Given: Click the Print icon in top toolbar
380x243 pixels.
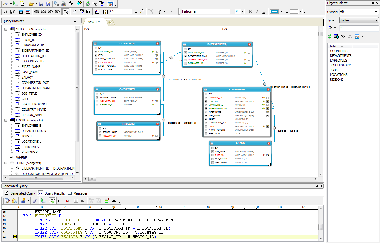Looking at the screenshot, I should (x=63, y=4).
